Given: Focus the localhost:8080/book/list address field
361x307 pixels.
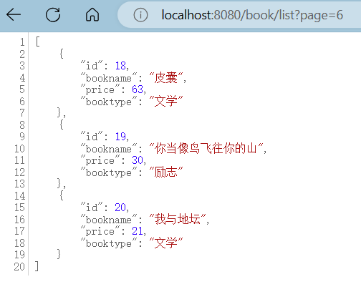Looking at the screenshot, I should [x=252, y=15].
